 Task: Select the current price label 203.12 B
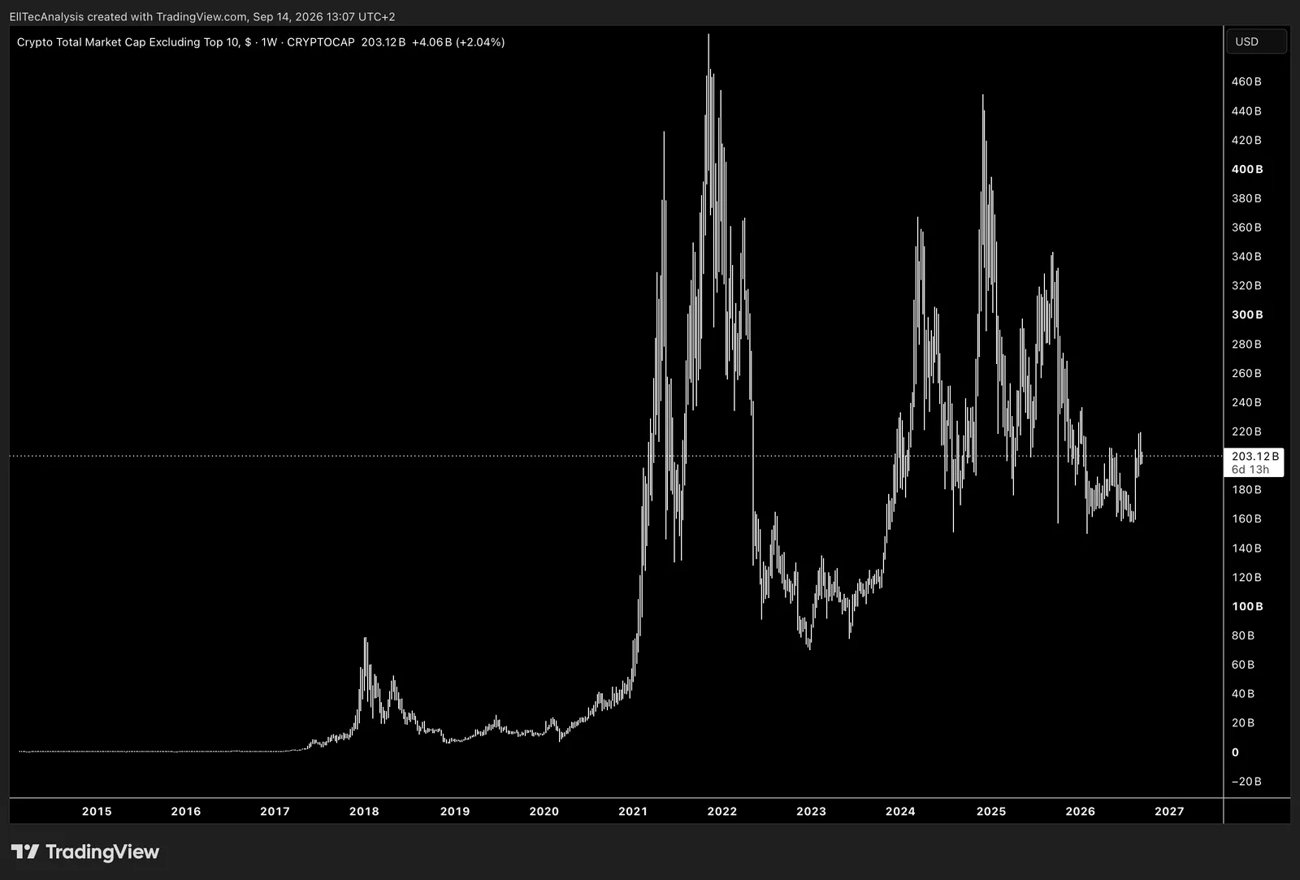[x=1254, y=456]
